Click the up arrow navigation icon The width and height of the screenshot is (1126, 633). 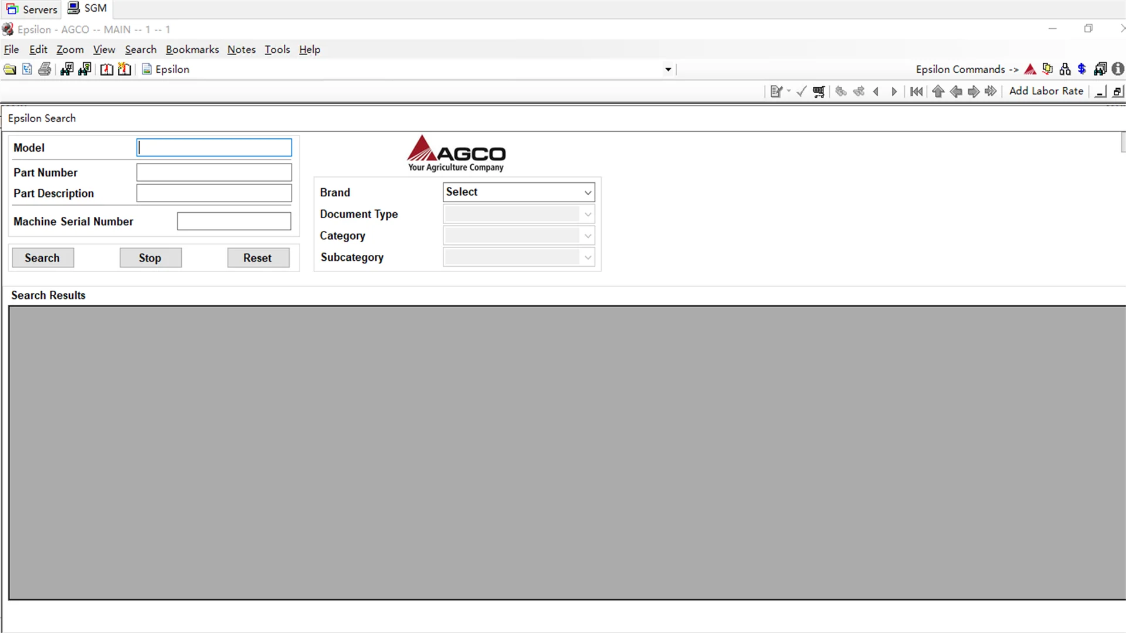pos(938,91)
